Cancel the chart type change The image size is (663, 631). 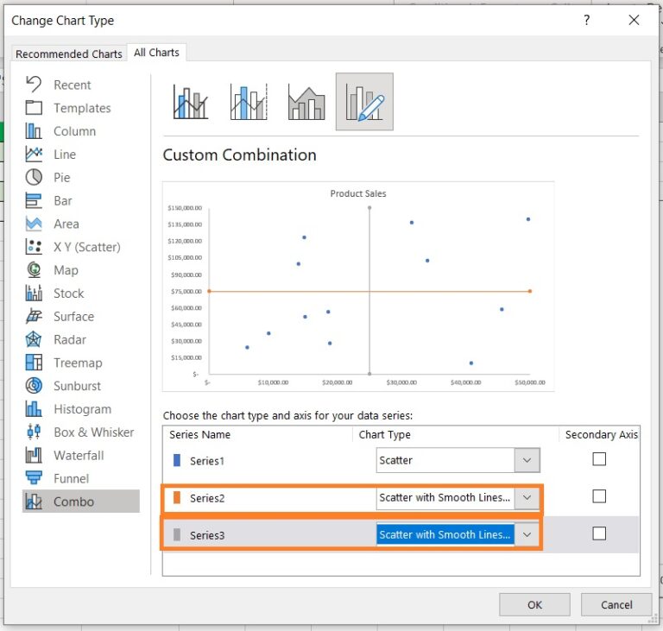coord(616,604)
